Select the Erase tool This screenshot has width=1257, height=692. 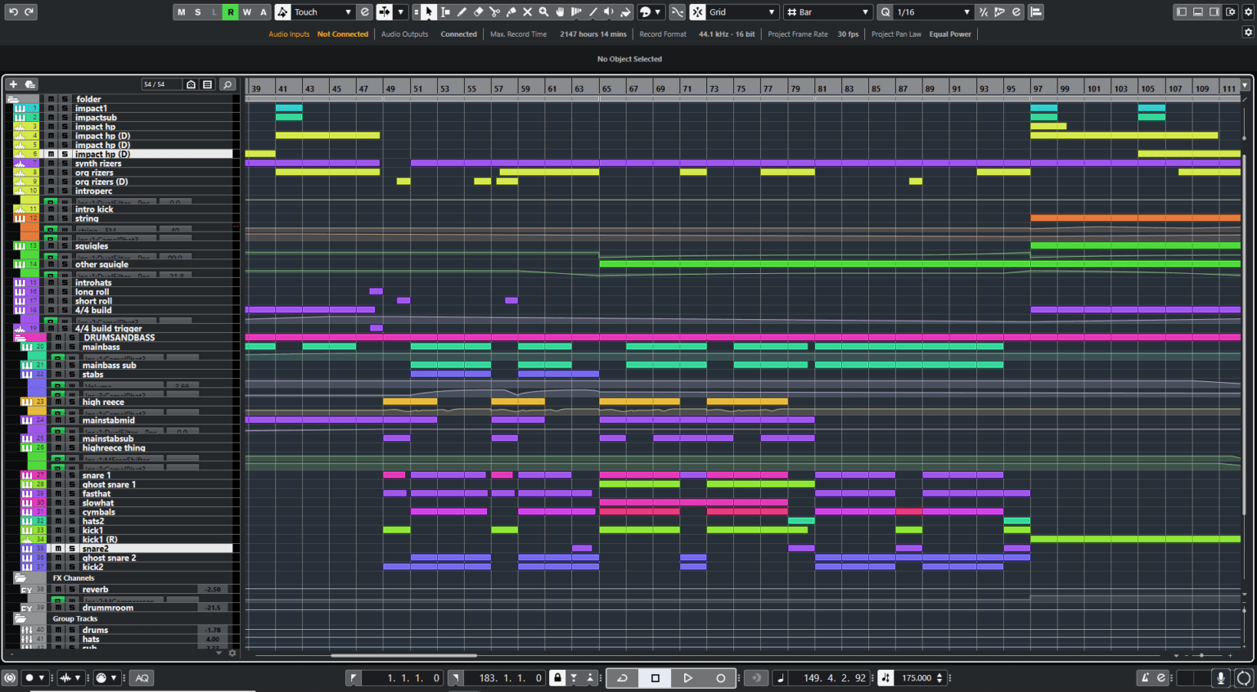pyautogui.click(x=478, y=12)
